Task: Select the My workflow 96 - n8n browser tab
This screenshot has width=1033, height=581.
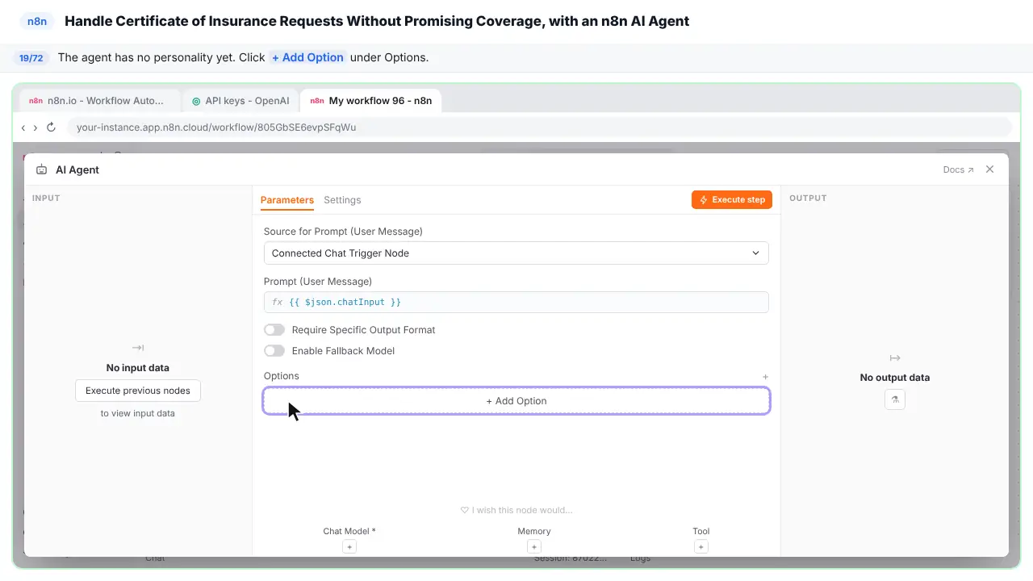Action: [371, 101]
